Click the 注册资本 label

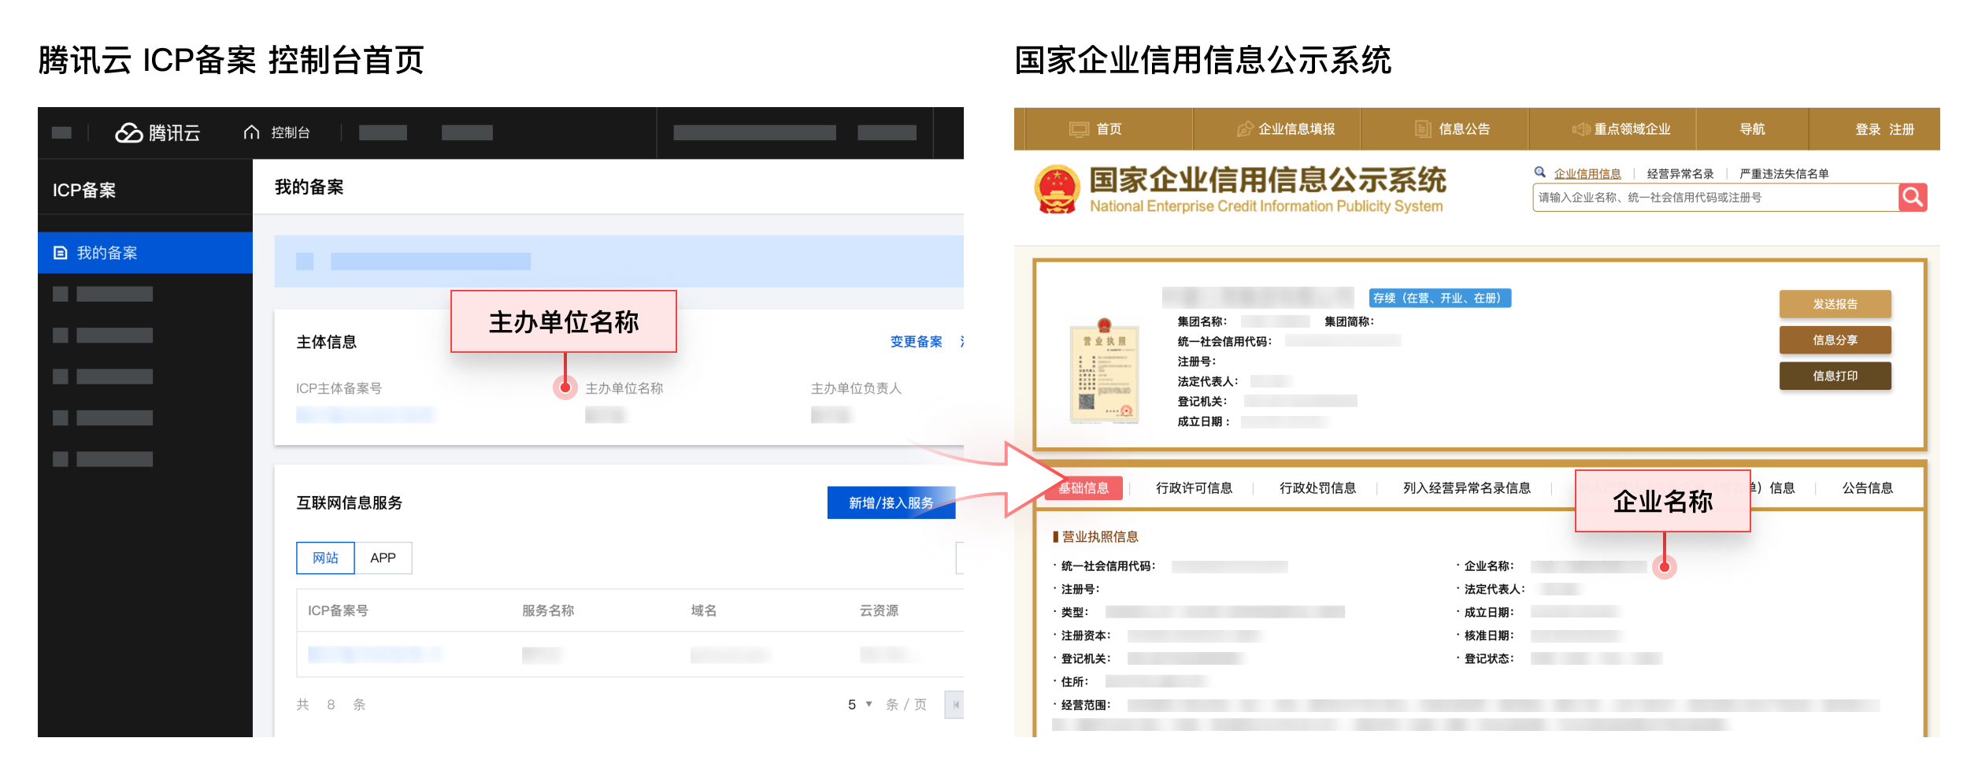point(1086,636)
